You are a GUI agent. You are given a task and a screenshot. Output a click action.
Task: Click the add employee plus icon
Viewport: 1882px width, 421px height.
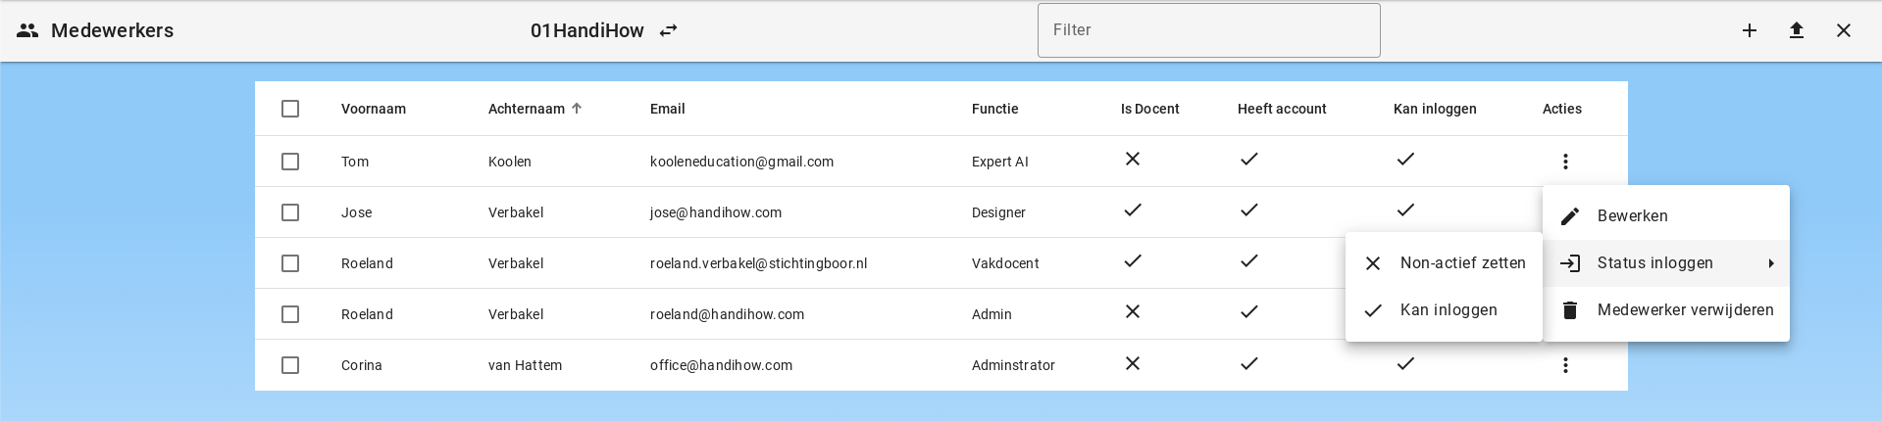tap(1749, 30)
